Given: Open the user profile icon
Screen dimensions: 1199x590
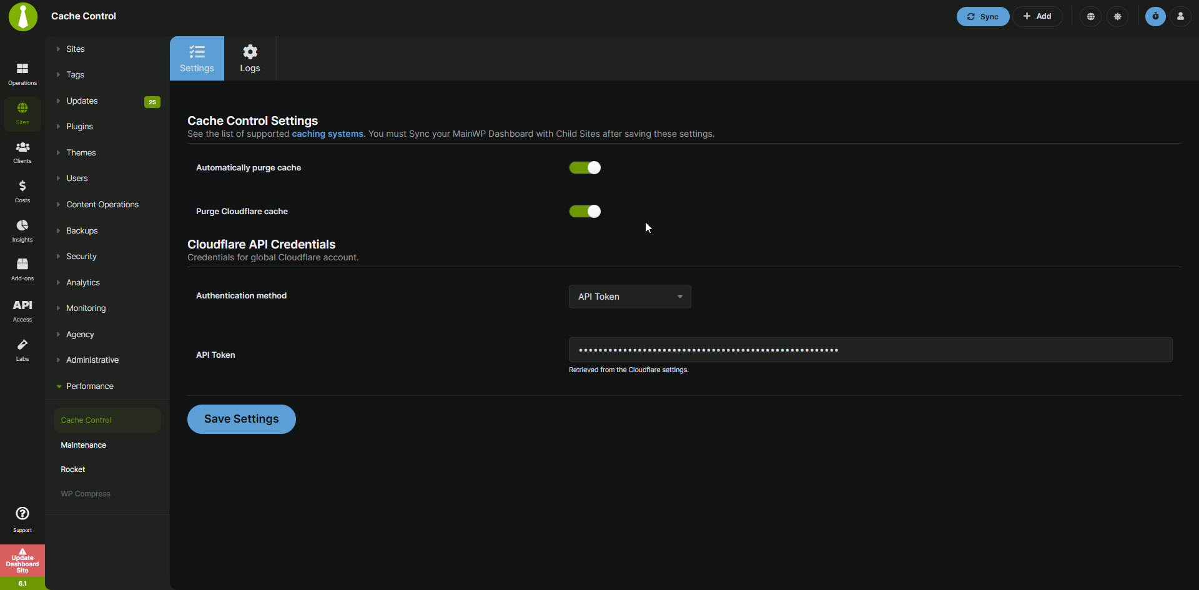Looking at the screenshot, I should (x=1180, y=16).
